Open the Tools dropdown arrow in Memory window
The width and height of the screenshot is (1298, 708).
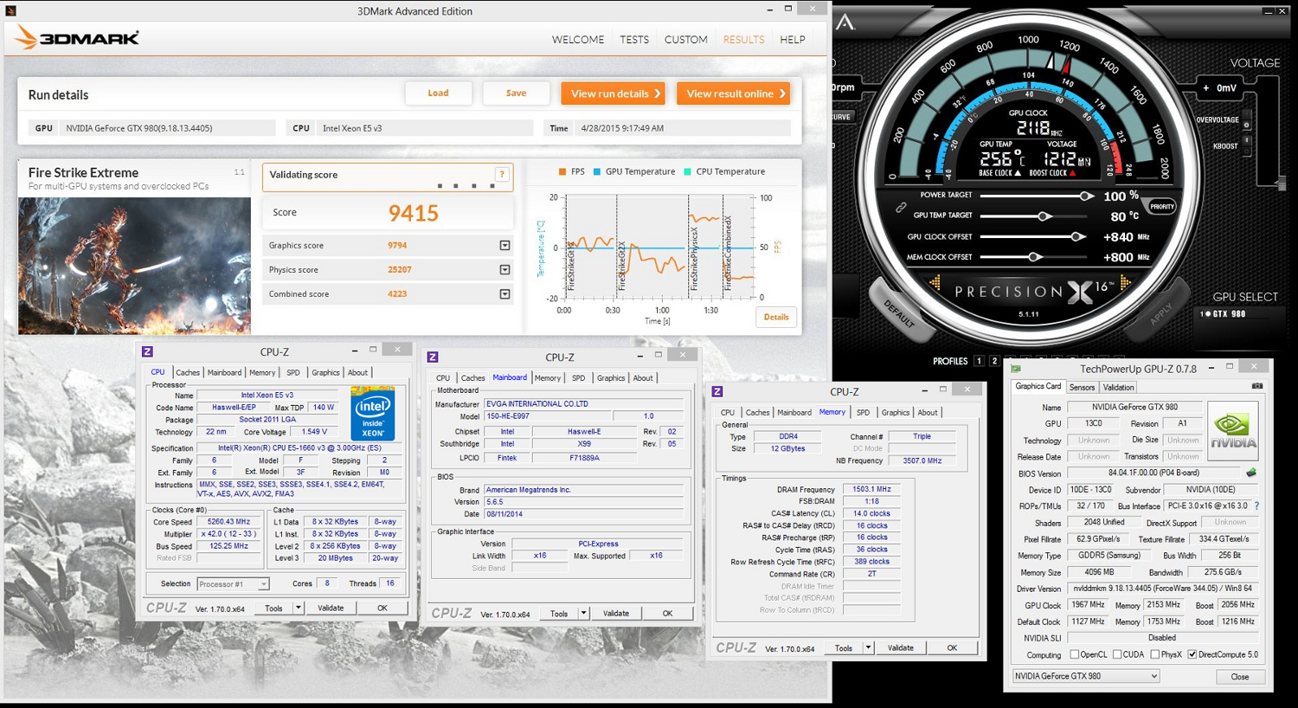868,648
